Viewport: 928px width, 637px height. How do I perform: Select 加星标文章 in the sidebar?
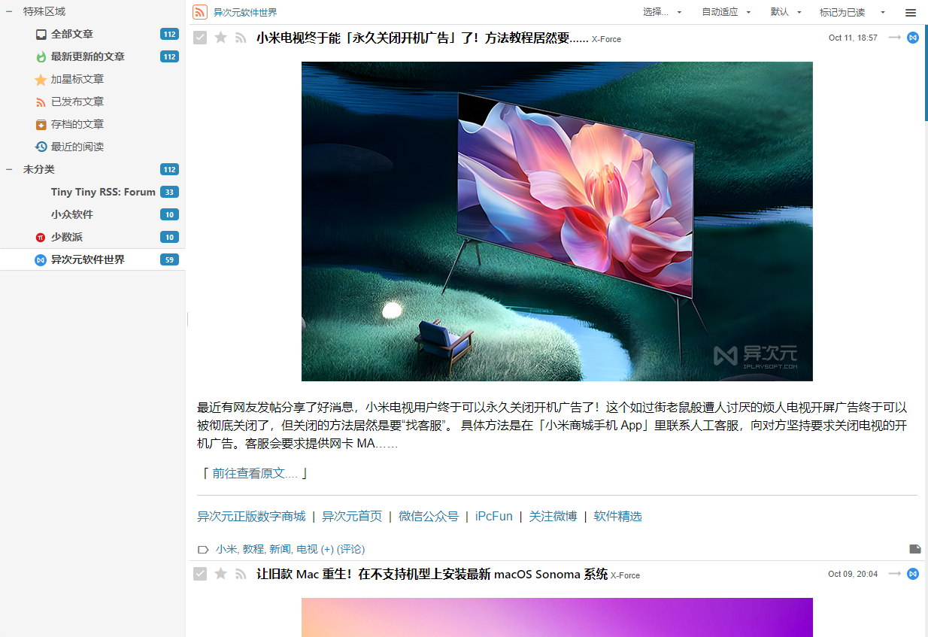pyautogui.click(x=77, y=79)
